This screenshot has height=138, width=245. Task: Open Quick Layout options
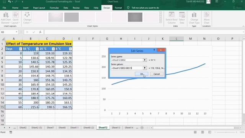[15, 18]
